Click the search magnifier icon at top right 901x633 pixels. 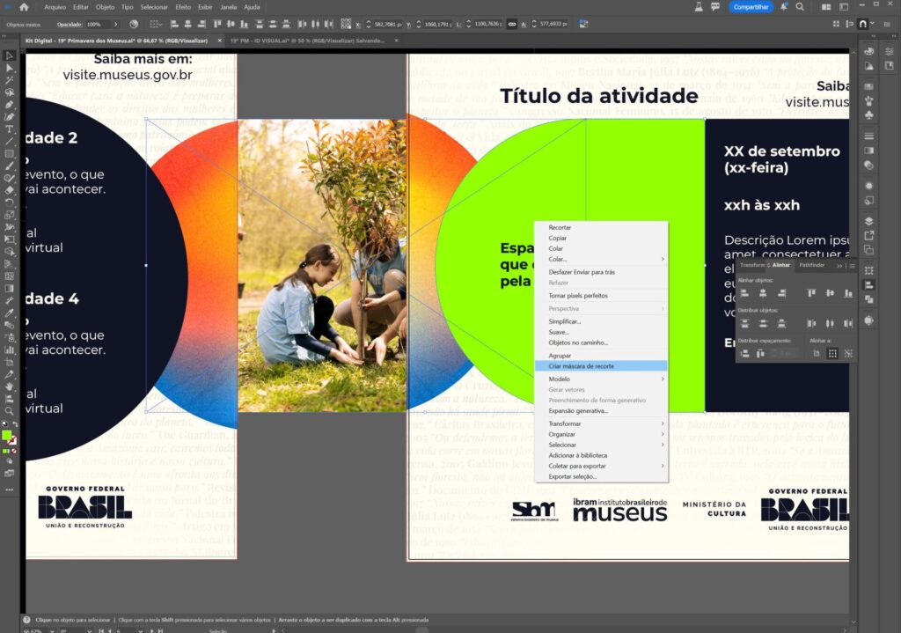tap(801, 6)
